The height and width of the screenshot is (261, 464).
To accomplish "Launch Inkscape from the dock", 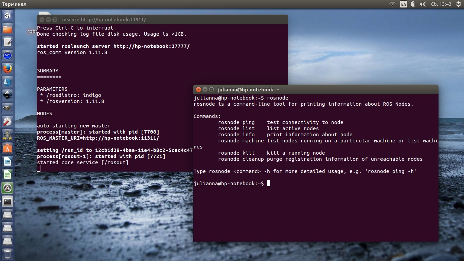I will pyautogui.click(x=7, y=95).
